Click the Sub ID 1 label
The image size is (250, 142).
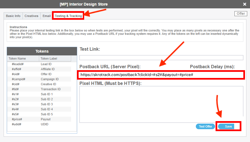tap(47, 94)
